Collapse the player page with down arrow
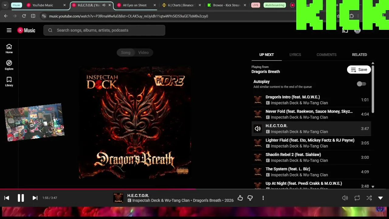 click(x=380, y=198)
